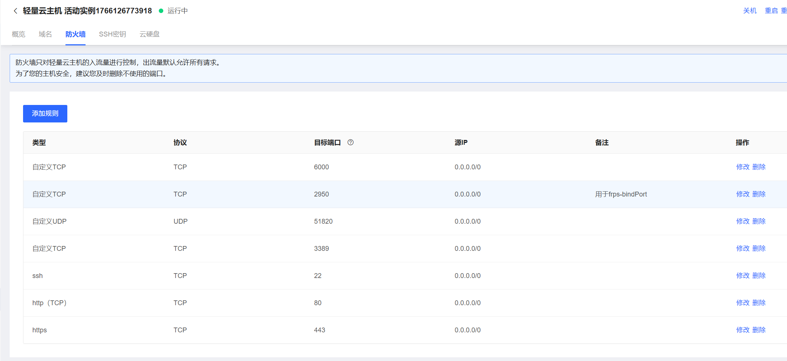Edit the port 3389 rule
Viewport: 787px width, 361px height.
click(743, 248)
